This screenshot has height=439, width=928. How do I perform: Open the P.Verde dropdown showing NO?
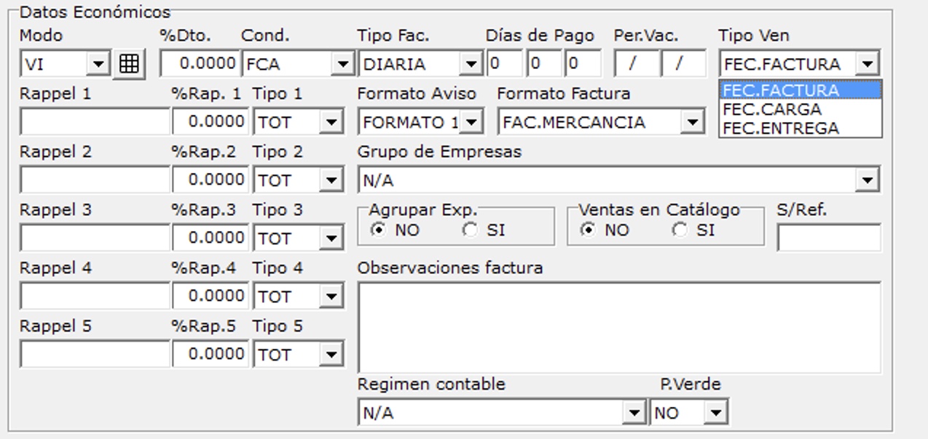717,413
